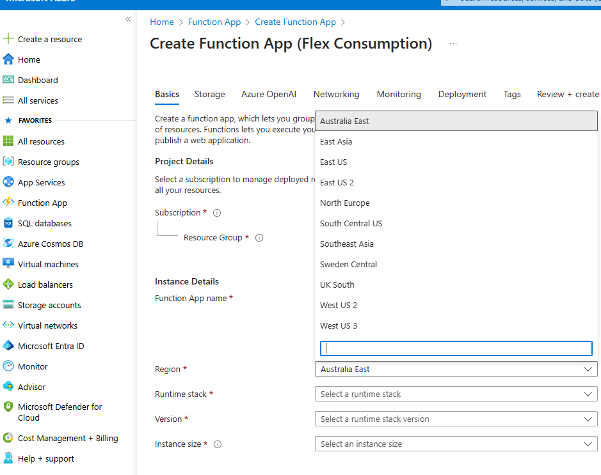Image resolution: width=601 pixels, height=475 pixels.
Task: Open Dashboard via its chart icon
Action: coord(8,80)
